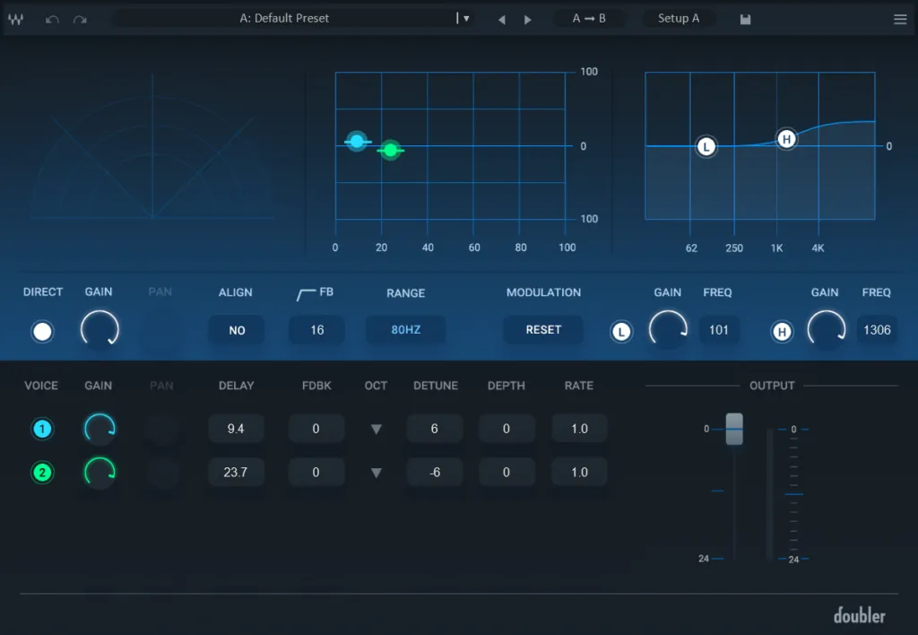
Task: Click the Redo arrow icon
Action: 79,19
